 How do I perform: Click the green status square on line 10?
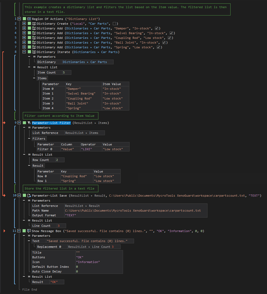tap(24, 195)
